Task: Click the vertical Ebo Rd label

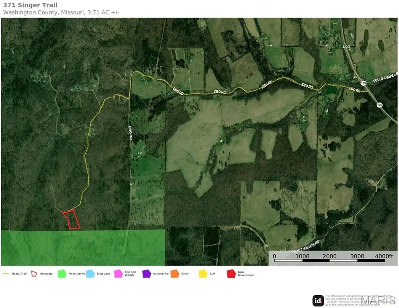Action: pos(130,132)
